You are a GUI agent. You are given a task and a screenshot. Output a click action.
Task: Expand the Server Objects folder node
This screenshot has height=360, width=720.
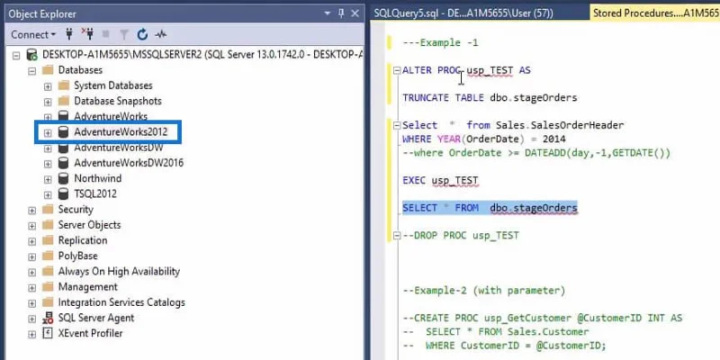(x=31, y=226)
